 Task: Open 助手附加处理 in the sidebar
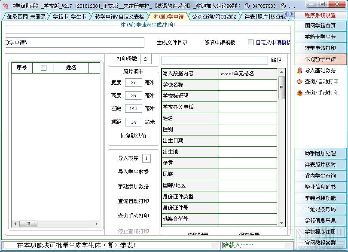pyautogui.click(x=320, y=154)
